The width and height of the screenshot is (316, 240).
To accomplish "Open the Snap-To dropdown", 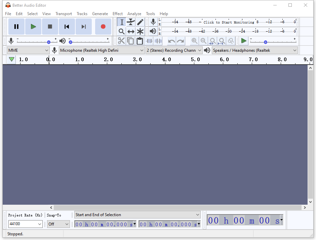I will click(58, 224).
